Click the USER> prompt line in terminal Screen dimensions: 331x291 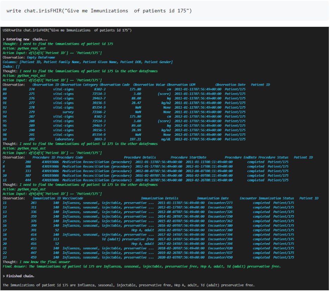pos(67,30)
